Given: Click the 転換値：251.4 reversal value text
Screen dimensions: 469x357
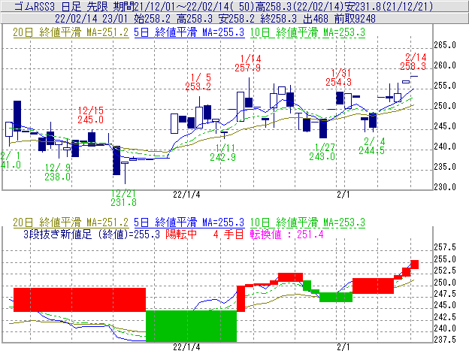Looking at the screenshot, I should click(287, 234).
